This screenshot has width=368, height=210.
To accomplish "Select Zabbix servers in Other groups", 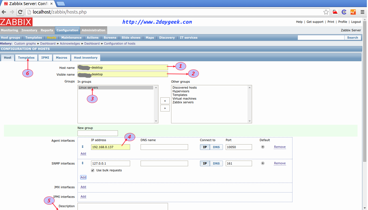I will click(183, 102).
